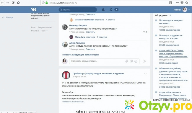Save page to Pocket icon
192x113 pixels.
[x=182, y=3]
